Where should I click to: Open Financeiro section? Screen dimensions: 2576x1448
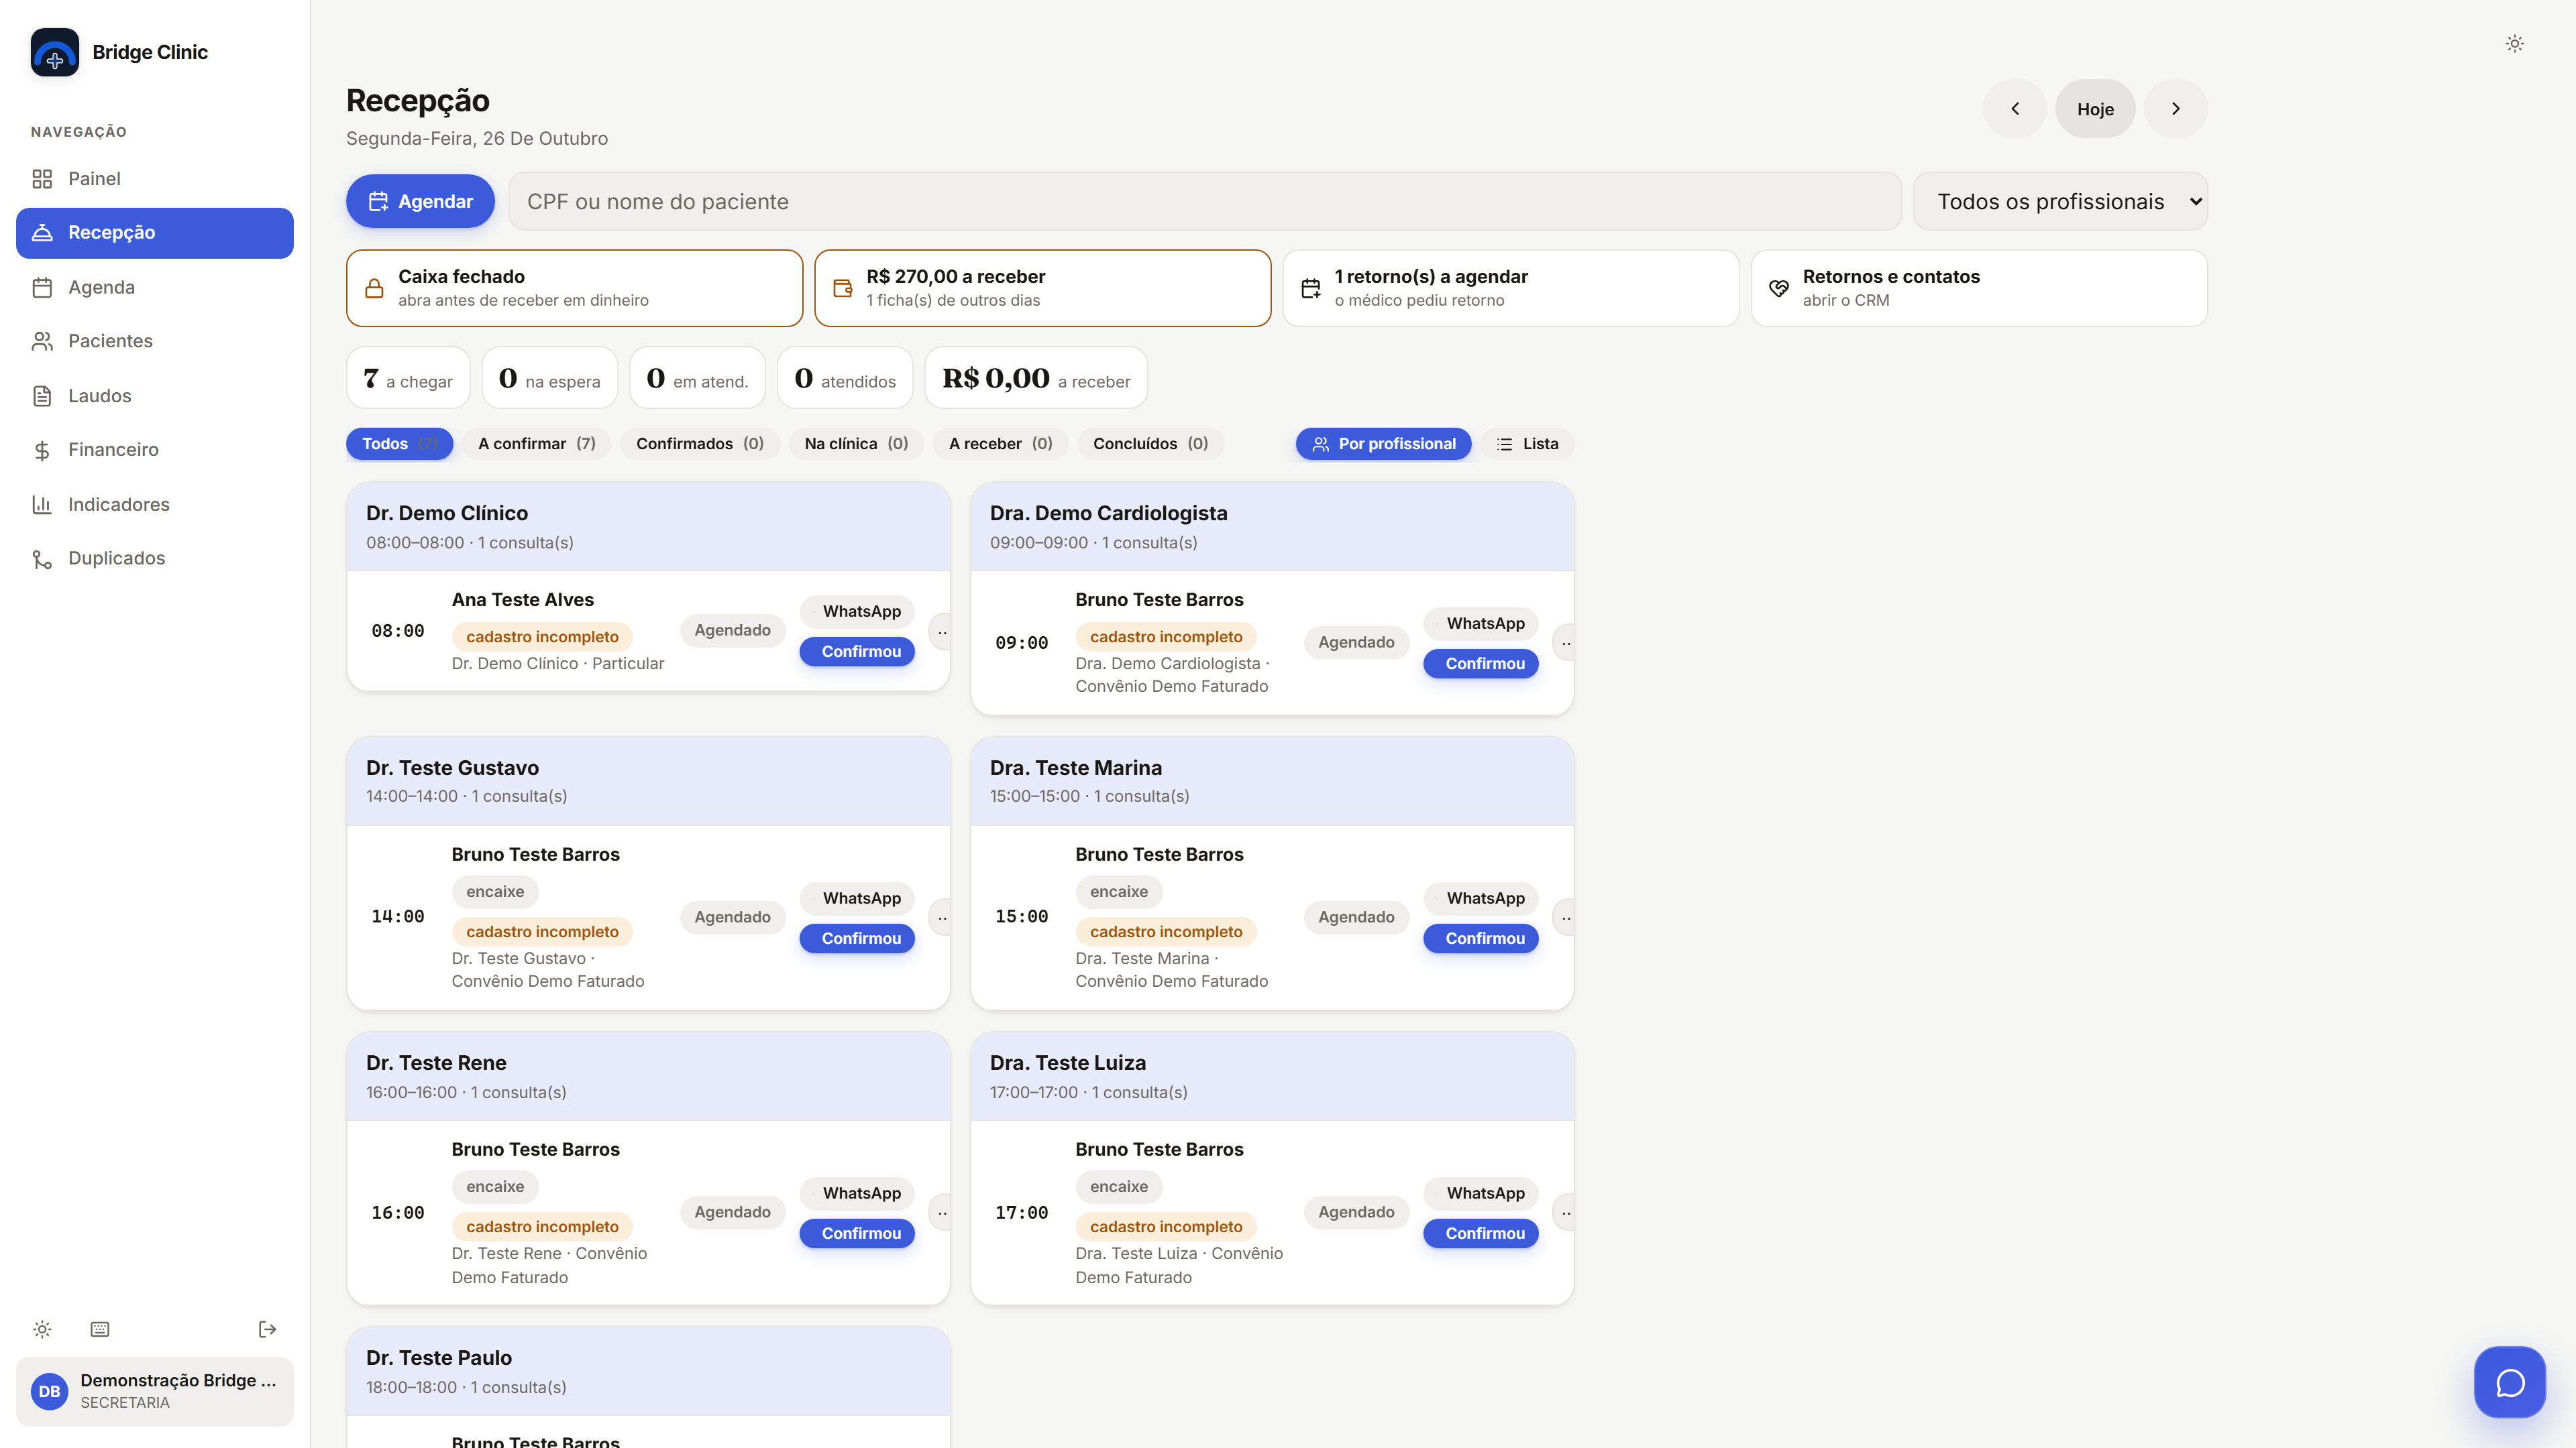[155, 450]
